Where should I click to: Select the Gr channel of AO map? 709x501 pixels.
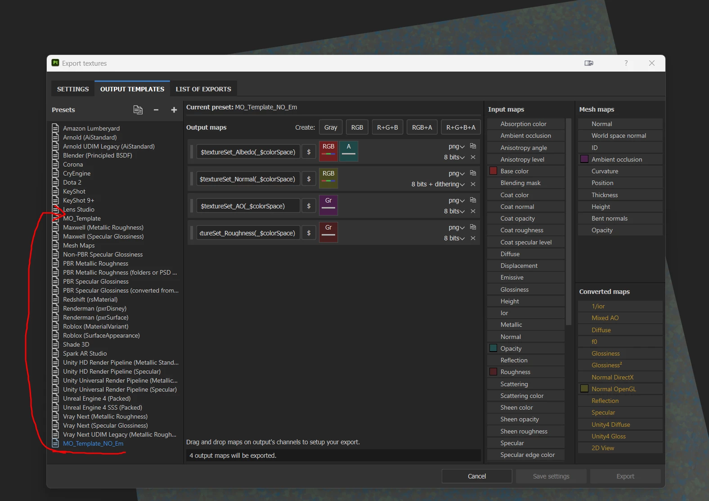click(328, 205)
